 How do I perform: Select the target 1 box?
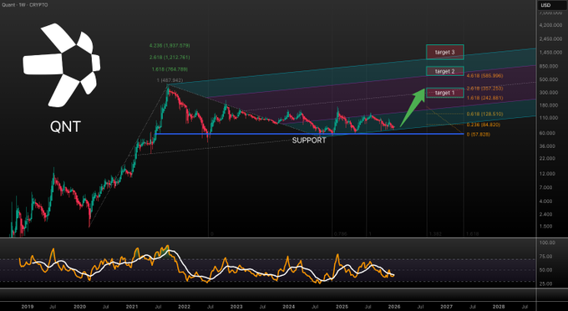(445, 93)
